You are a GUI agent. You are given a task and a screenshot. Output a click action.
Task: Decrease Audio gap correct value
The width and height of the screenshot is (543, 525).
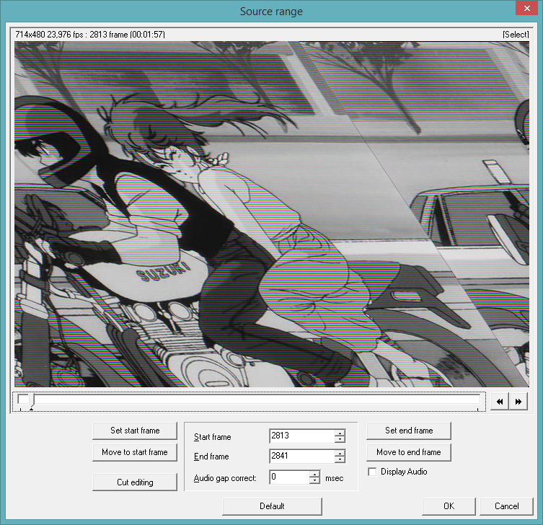click(314, 480)
